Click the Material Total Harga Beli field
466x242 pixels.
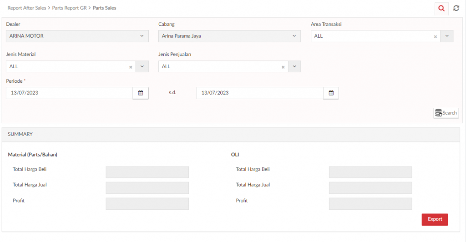147,172
